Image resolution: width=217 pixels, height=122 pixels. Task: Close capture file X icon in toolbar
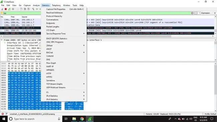[25, 9]
